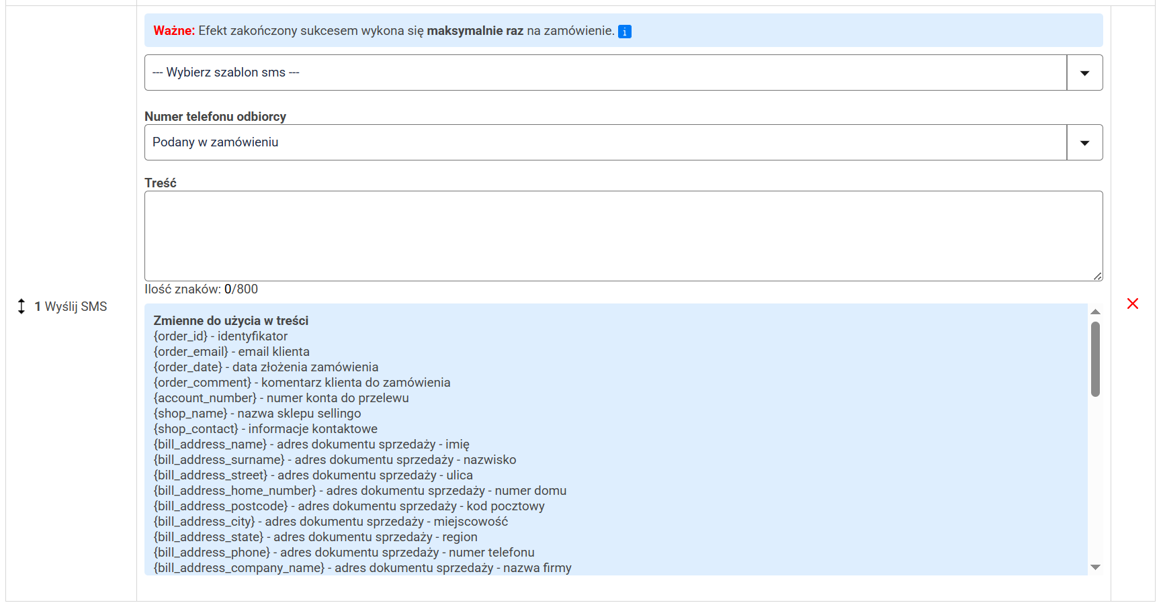The height and width of the screenshot is (609, 1163).
Task: Click the reorder arrow handle beside Wyślij SMS
Action: pyautogui.click(x=21, y=307)
